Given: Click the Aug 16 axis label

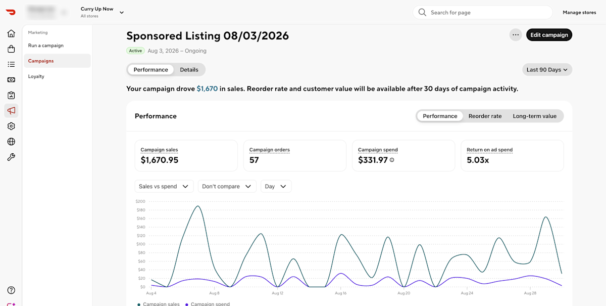Looking at the screenshot, I should (340, 293).
